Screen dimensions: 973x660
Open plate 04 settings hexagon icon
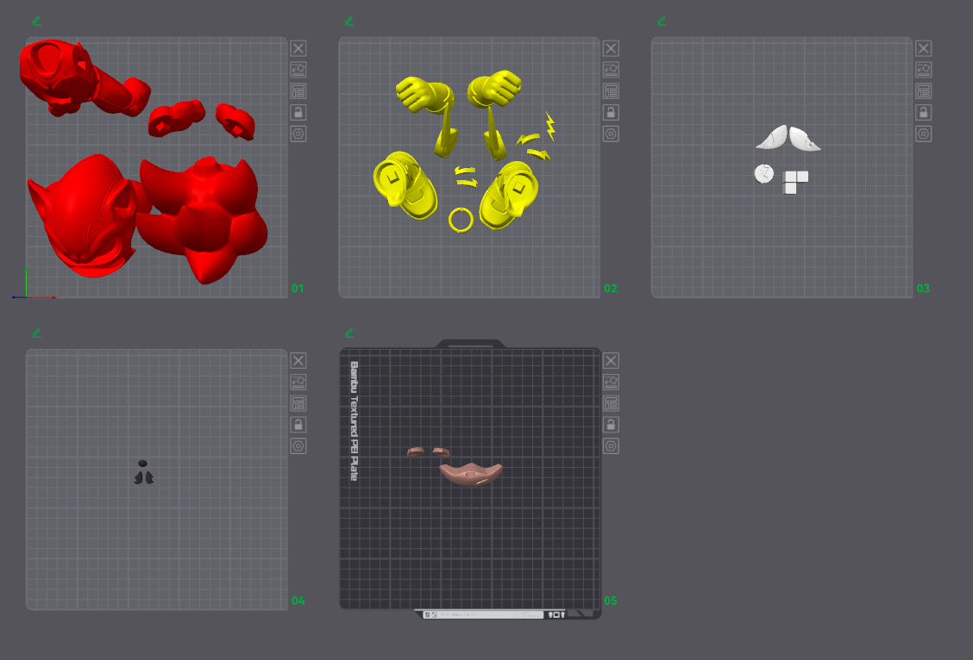(x=298, y=446)
